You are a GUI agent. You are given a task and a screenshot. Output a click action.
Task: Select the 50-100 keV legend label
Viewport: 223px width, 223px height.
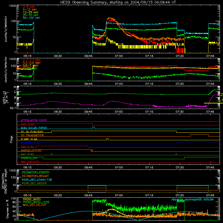(31, 18)
